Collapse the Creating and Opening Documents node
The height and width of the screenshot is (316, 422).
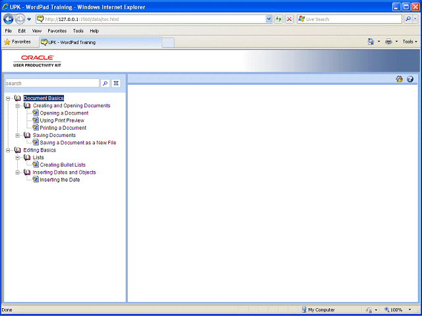coord(18,106)
